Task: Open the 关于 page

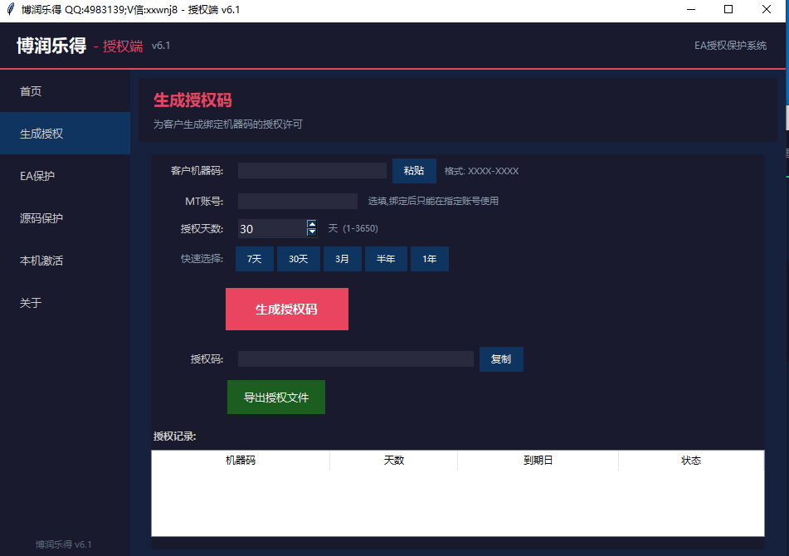Action: point(65,302)
